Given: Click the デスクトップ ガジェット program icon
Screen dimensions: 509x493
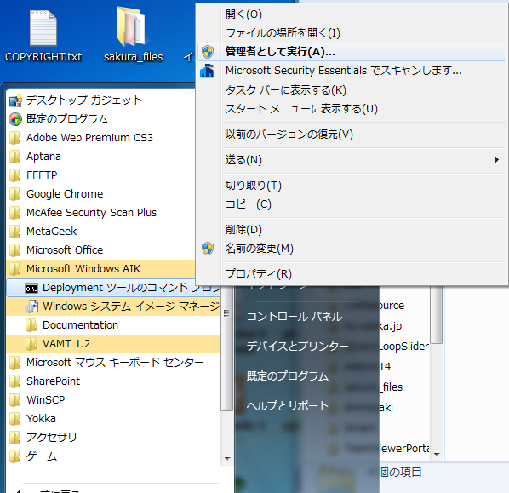Looking at the screenshot, I should click(x=15, y=100).
